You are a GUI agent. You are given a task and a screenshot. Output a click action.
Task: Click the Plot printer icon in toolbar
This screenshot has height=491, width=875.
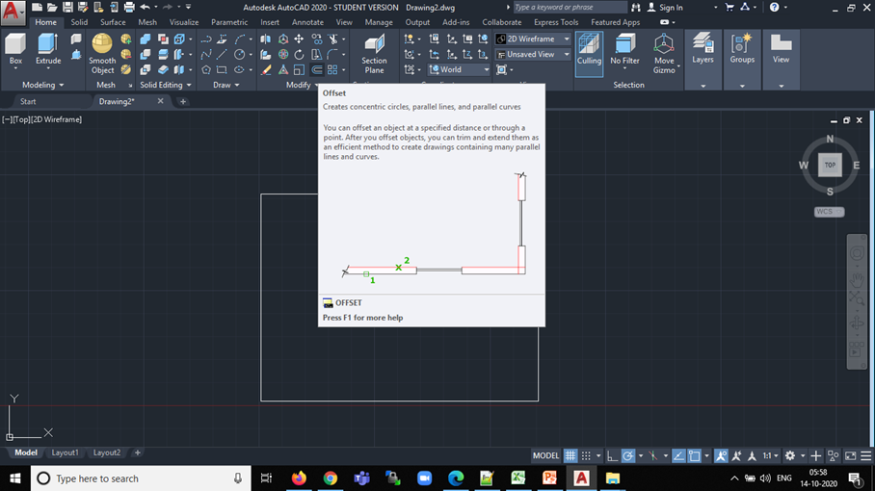pyautogui.click(x=129, y=8)
